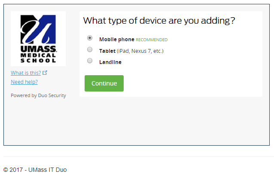Screen dimensions: 274x177
Task: Click the "UMASS" wordmark in the logo
Action: pos(38,50)
